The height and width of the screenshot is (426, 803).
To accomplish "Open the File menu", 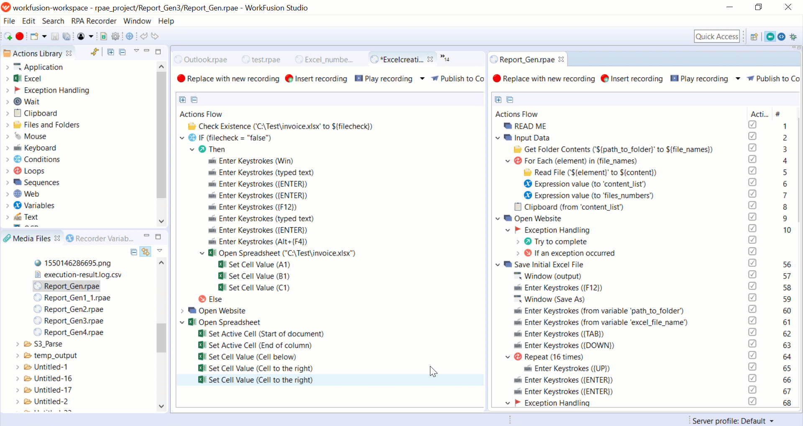I will click(9, 21).
